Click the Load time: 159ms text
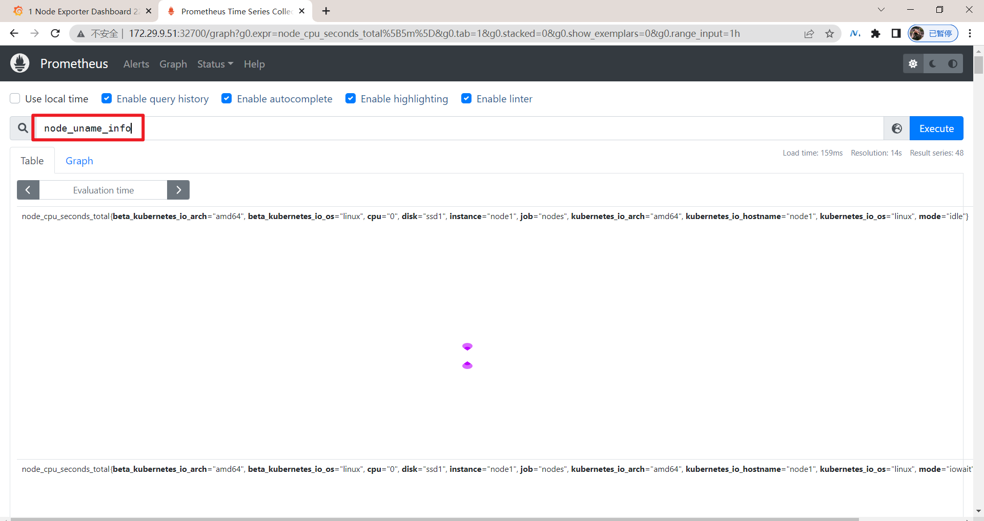The width and height of the screenshot is (984, 521). click(x=812, y=153)
